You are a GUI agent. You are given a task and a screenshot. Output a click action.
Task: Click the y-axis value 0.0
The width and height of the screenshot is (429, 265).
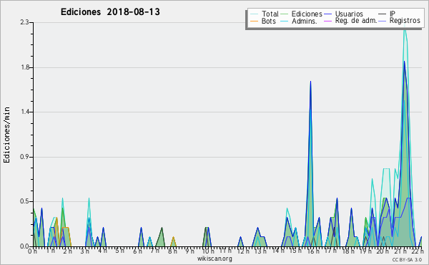point(24,246)
